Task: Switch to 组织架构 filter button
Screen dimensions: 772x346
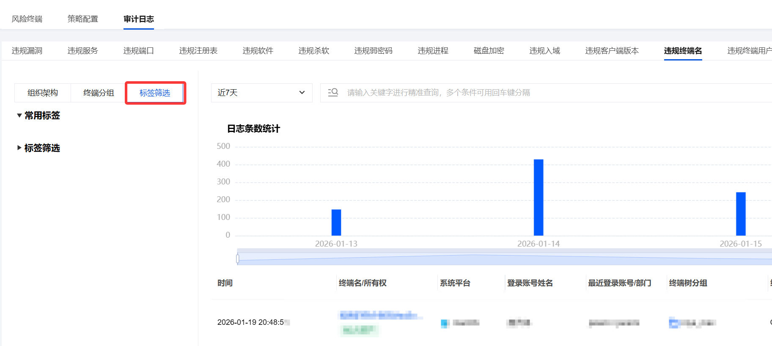Action: (x=43, y=93)
